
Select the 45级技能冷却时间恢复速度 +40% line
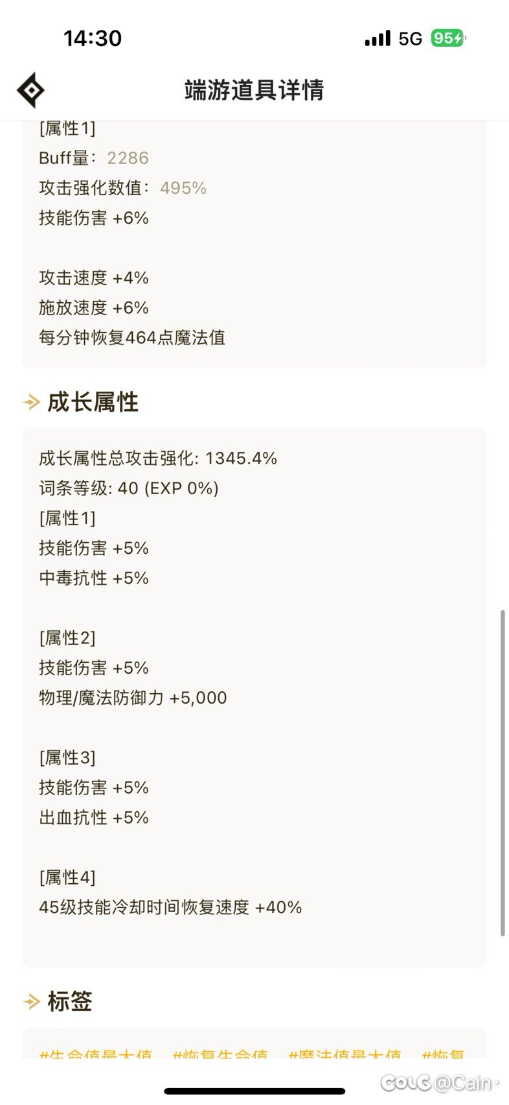tap(170, 907)
